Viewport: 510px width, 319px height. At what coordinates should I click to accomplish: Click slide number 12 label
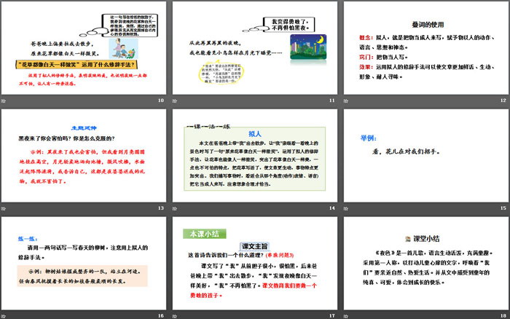coord(503,101)
